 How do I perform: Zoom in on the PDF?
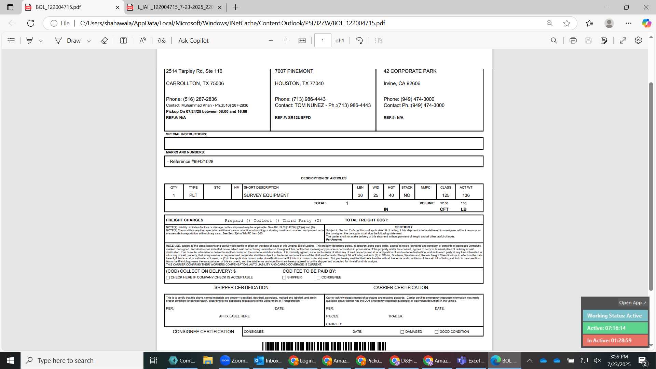point(286,40)
